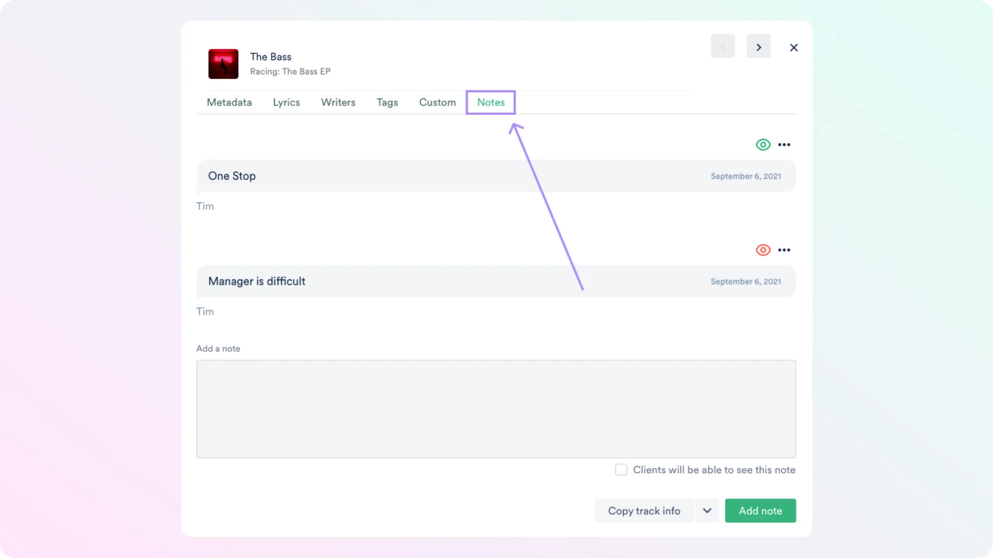This screenshot has height=558, width=993.
Task: Open three-dot menu for One Stop note
Action: 784,145
